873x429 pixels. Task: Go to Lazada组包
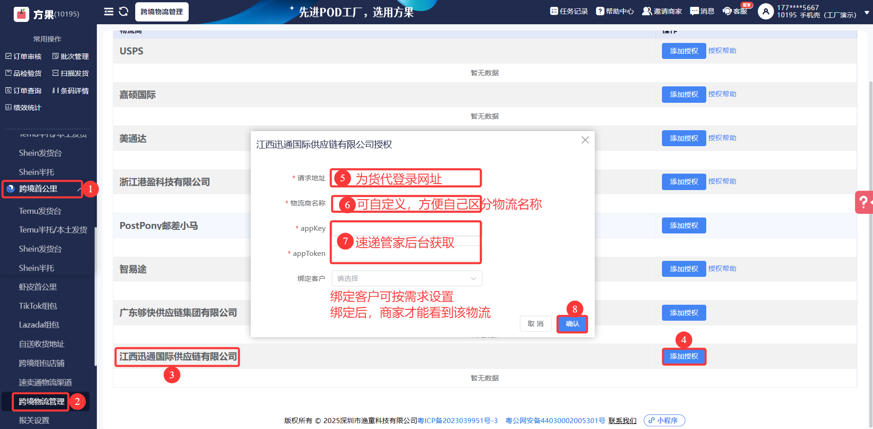point(39,325)
